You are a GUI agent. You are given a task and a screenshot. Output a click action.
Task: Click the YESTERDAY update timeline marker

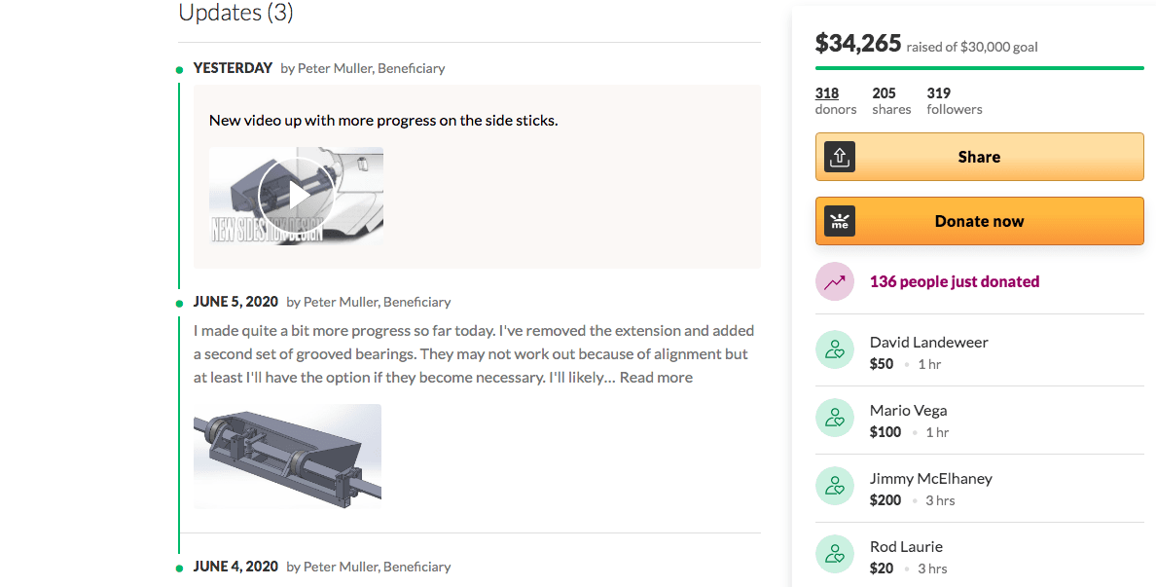pos(179,69)
